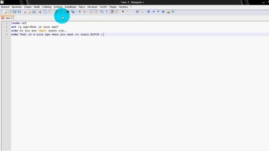Image resolution: width=269 pixels, height=151 pixels.
Task: Jump to last difference blue icon
Action: point(163,12)
